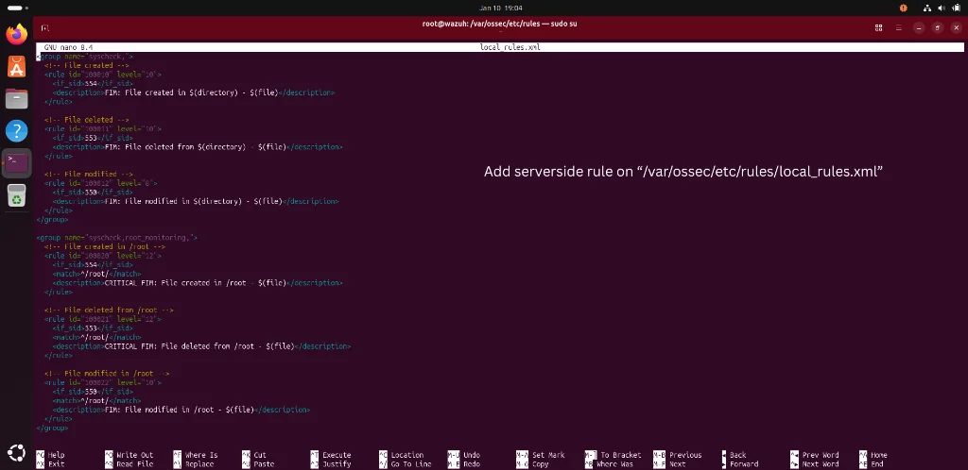The width and height of the screenshot is (968, 470).
Task: Click the Go To Line shortcut label
Action: (411, 464)
